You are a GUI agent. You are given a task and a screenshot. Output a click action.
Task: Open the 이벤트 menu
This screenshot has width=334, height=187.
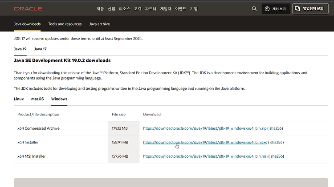181,9
